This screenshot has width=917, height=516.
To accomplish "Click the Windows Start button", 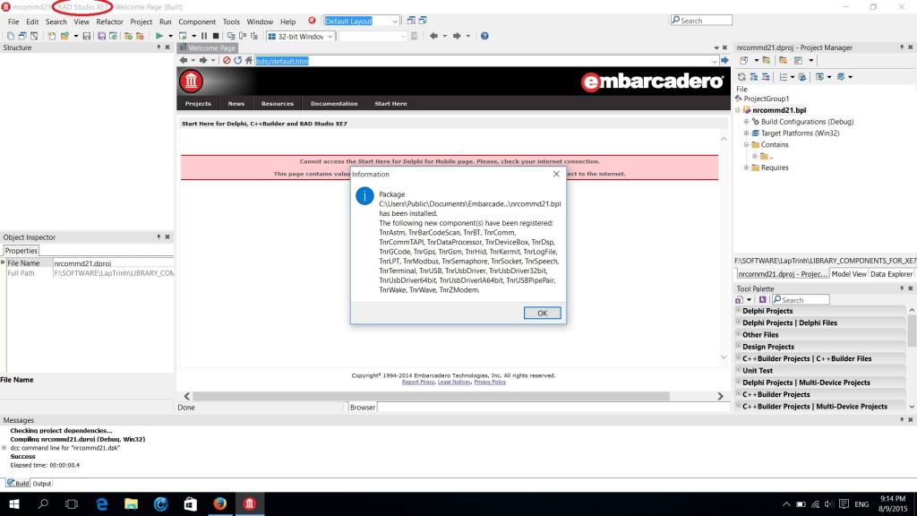I will (x=14, y=503).
